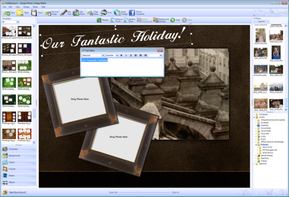Open the Frames sidebar panel

[18, 169]
